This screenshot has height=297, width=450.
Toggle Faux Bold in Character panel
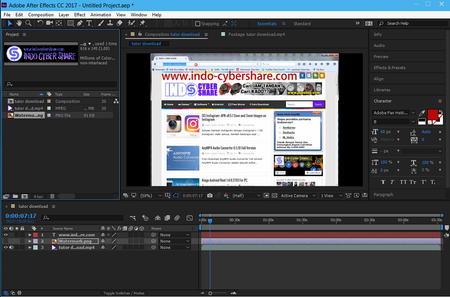click(383, 182)
